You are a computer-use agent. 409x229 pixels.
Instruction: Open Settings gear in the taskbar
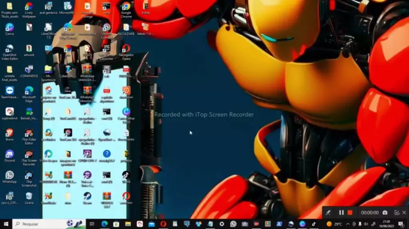point(222,224)
